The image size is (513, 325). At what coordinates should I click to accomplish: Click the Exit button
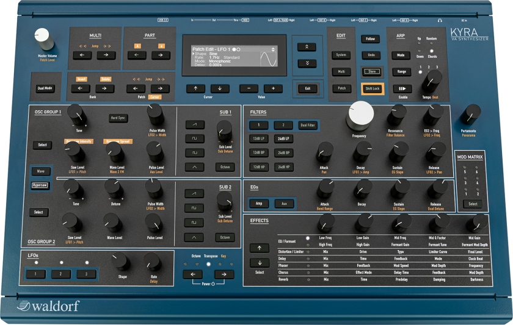308,88
